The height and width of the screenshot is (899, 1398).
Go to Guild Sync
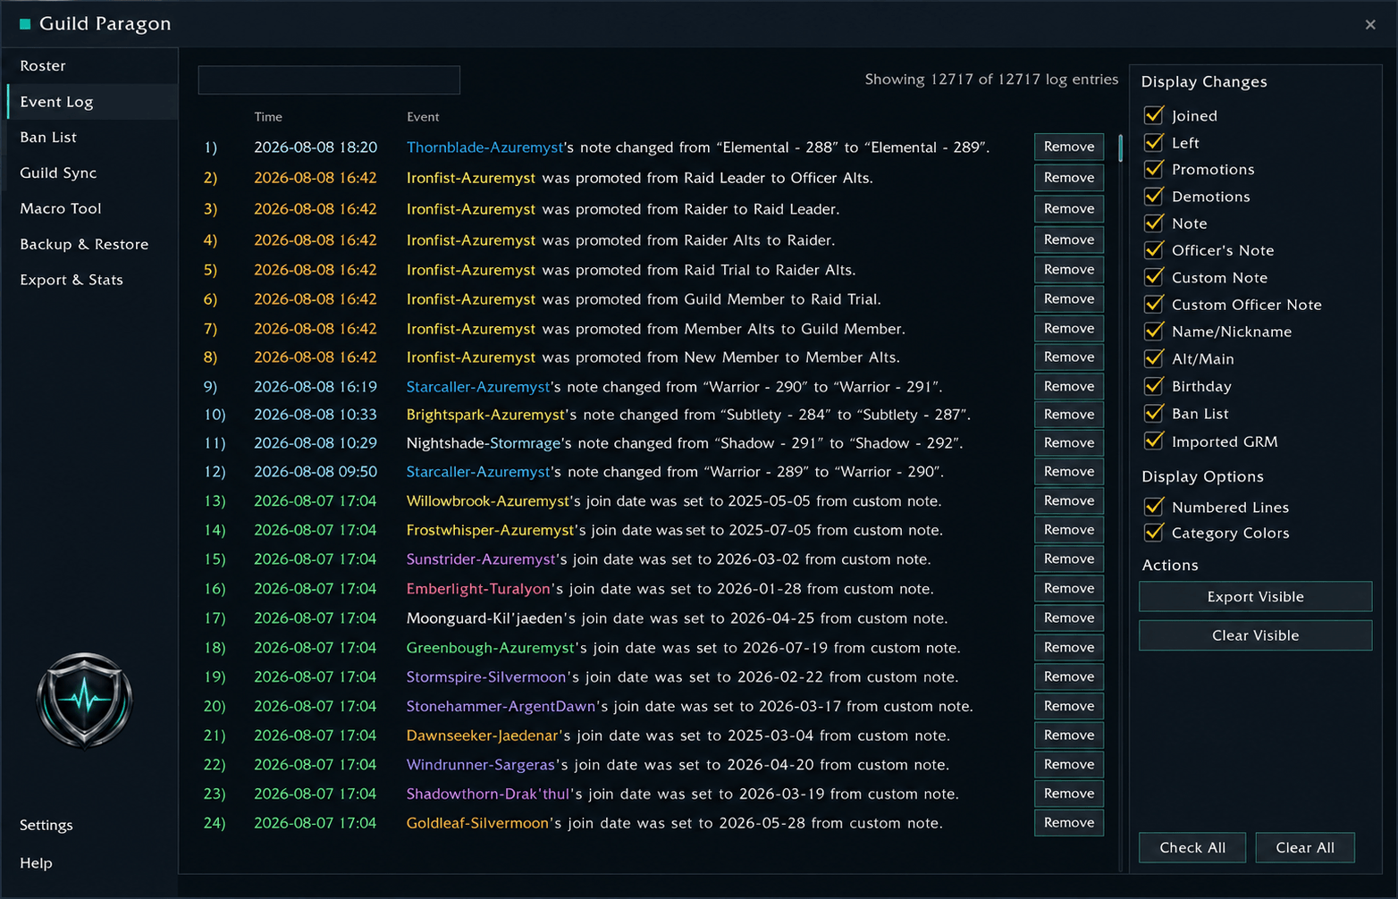(92, 173)
